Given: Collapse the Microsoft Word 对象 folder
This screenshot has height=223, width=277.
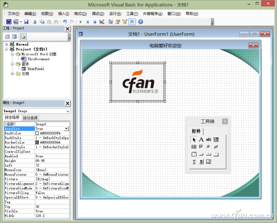Looking at the screenshot, I should [x=12, y=54].
